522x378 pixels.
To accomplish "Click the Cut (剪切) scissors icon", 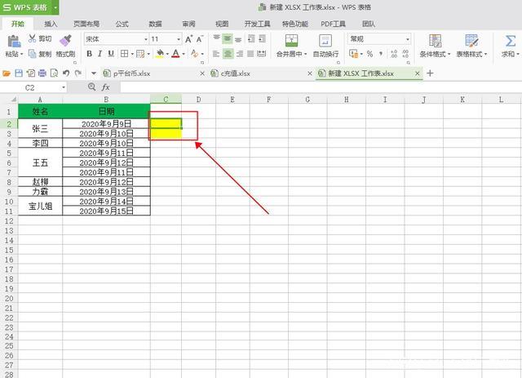I will (x=32, y=38).
